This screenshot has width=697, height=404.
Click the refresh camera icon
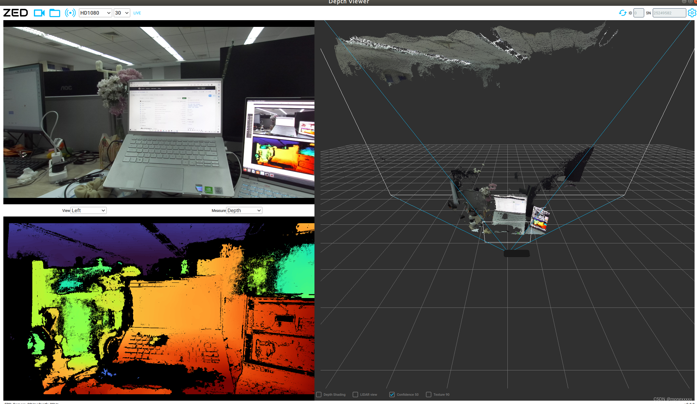622,13
